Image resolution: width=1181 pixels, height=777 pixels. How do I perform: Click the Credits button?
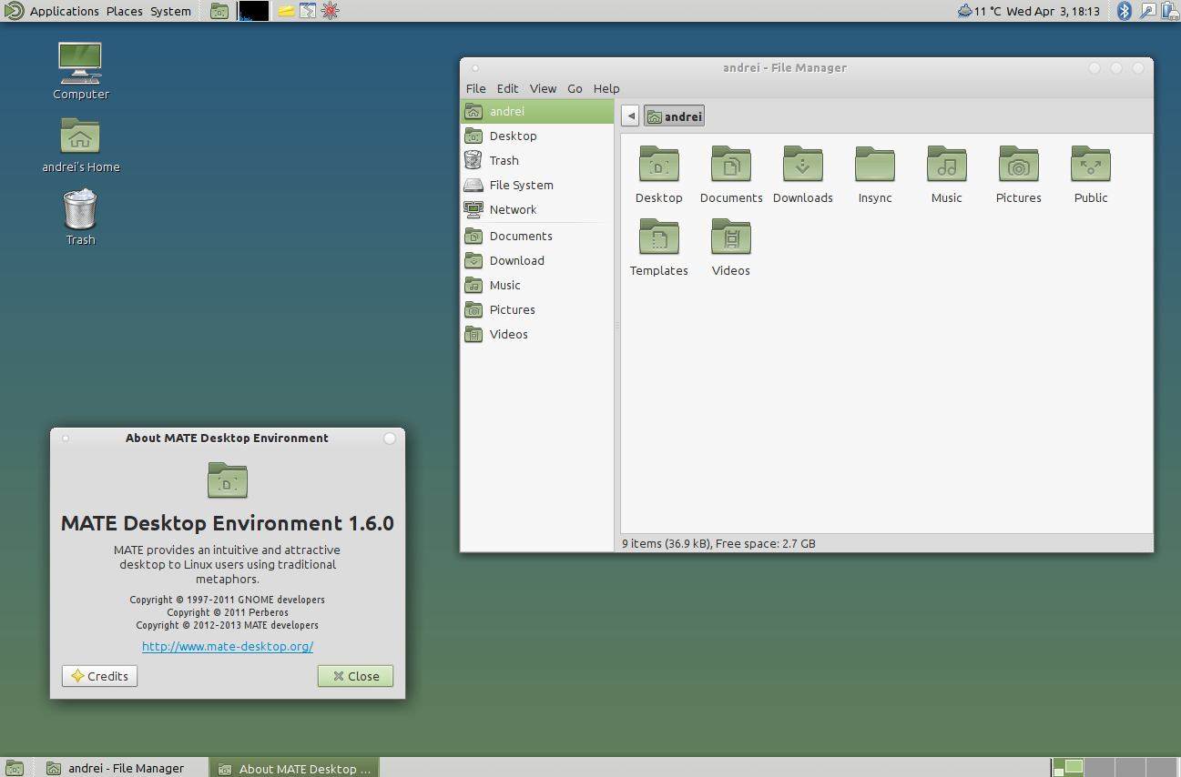click(99, 676)
